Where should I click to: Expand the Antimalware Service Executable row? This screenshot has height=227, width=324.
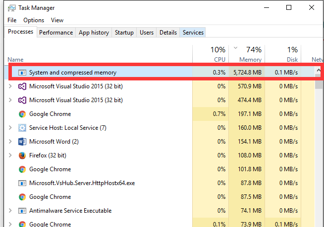(10, 211)
